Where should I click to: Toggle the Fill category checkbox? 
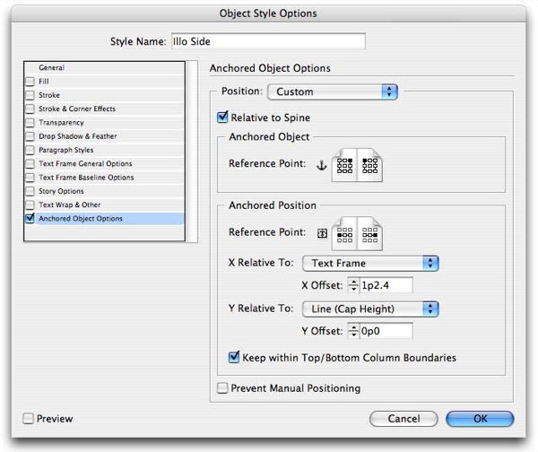[30, 82]
